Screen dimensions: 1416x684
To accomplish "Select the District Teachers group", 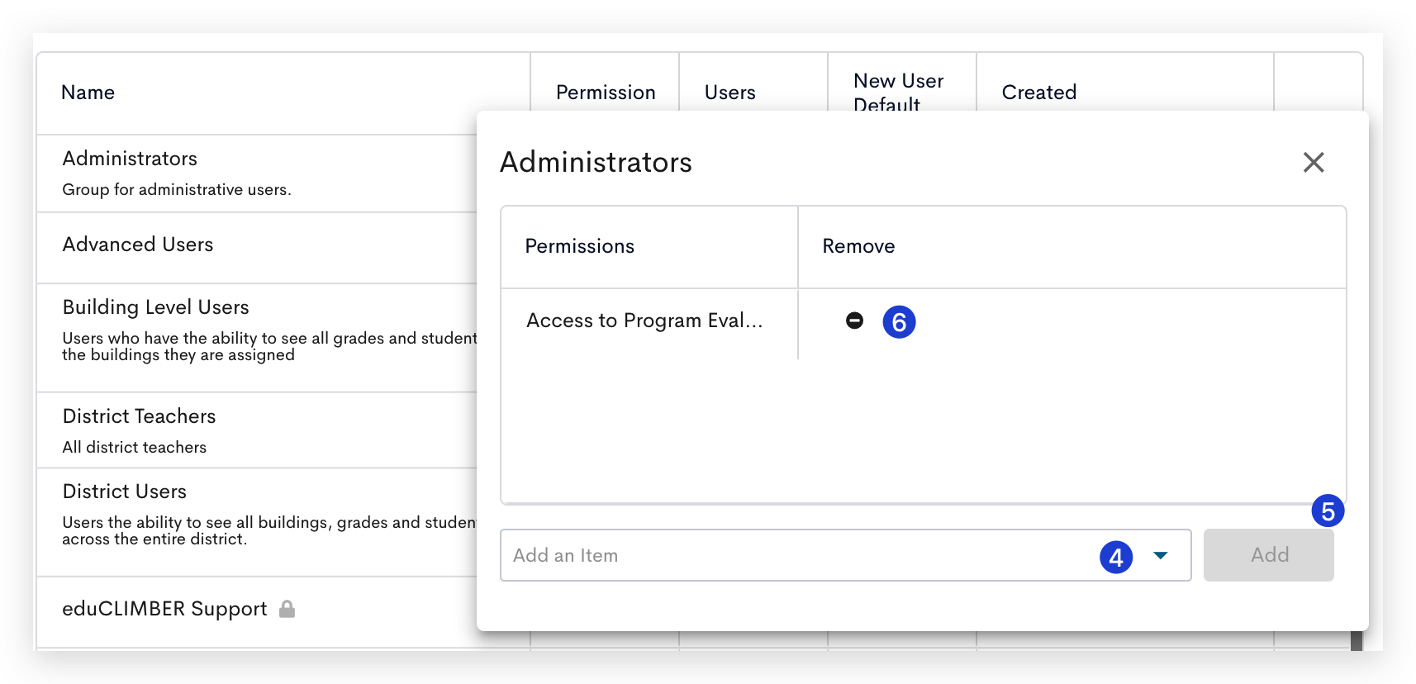I will (257, 430).
